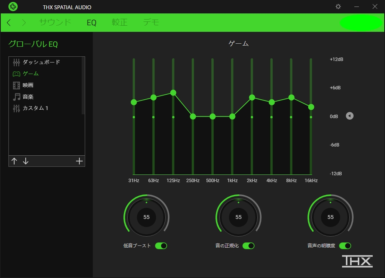Open the 較正 tab

pos(119,22)
